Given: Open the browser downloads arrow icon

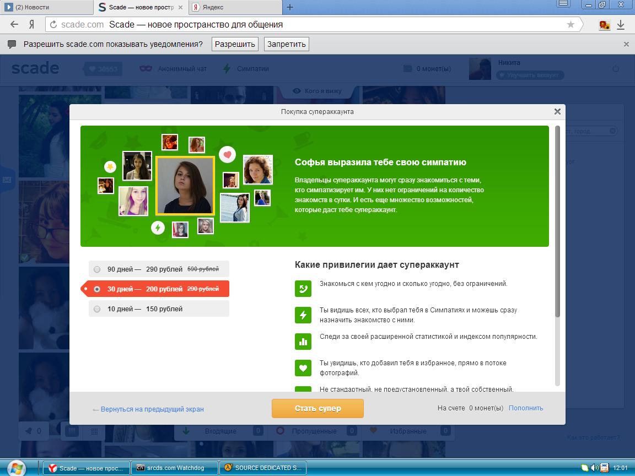Looking at the screenshot, I should [x=621, y=25].
